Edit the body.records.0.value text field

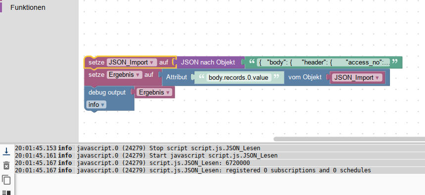[x=238, y=78]
